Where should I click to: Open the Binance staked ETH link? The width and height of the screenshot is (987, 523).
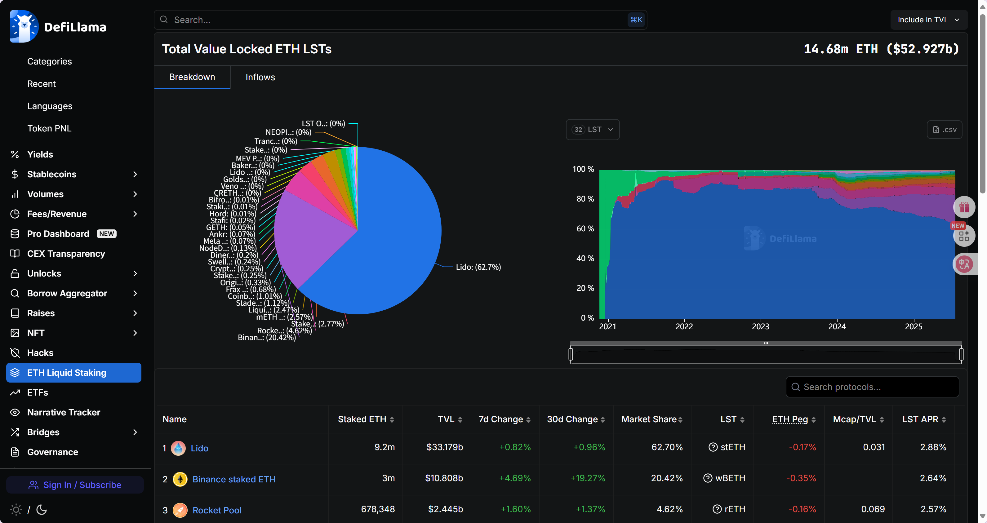pyautogui.click(x=234, y=479)
